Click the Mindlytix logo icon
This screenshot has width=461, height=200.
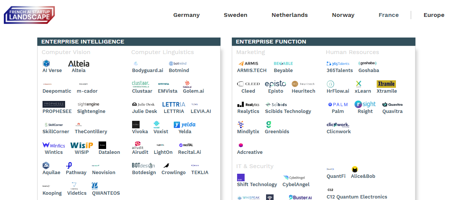coord(241,125)
